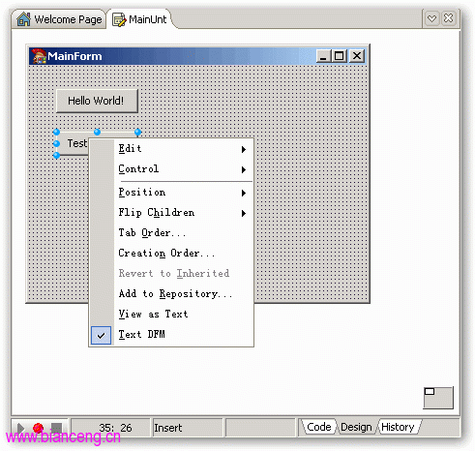475x451 pixels.
Task: Minimize the MainForm designer window
Action: pos(323,56)
